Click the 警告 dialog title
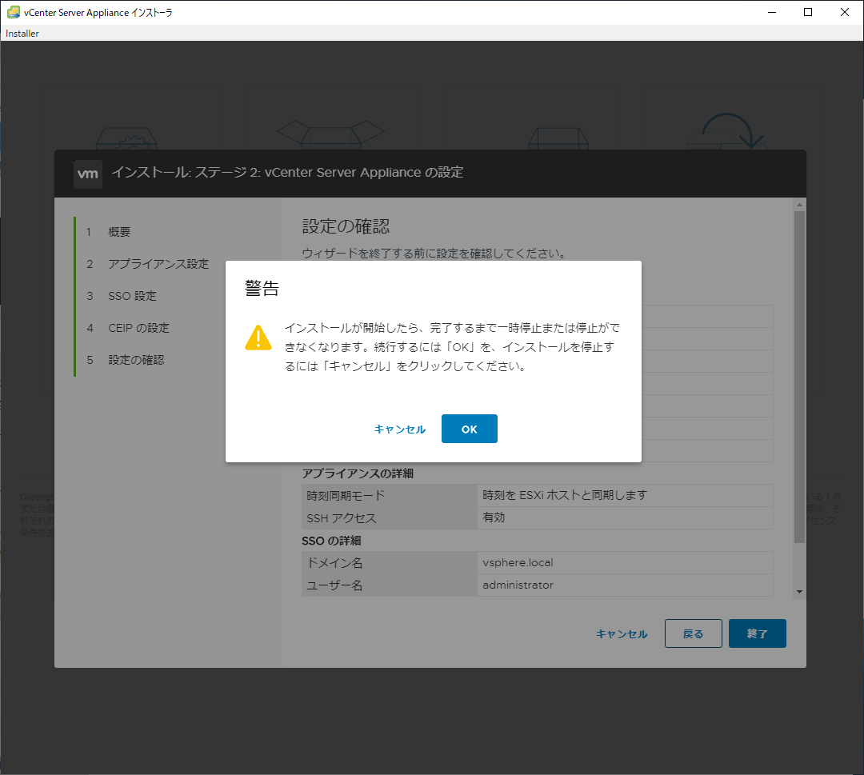864x775 pixels. click(x=262, y=288)
